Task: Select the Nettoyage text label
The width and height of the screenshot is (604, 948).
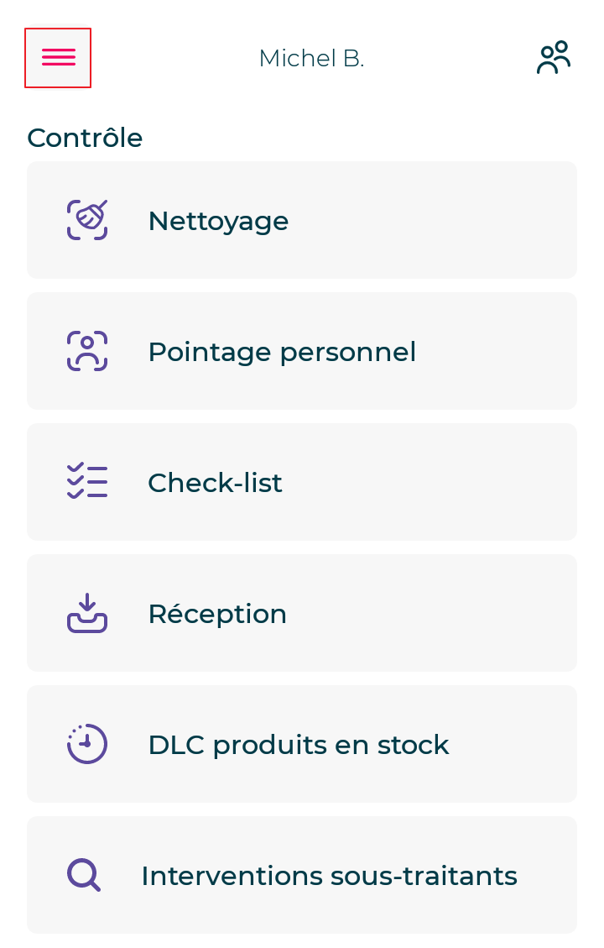Action: [218, 221]
